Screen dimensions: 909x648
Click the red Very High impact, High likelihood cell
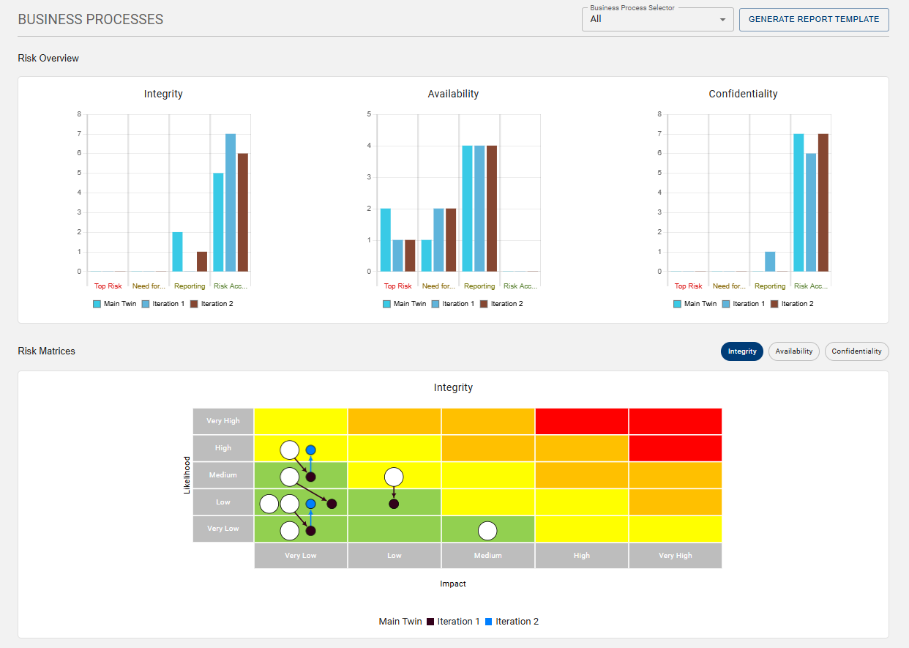coord(676,448)
